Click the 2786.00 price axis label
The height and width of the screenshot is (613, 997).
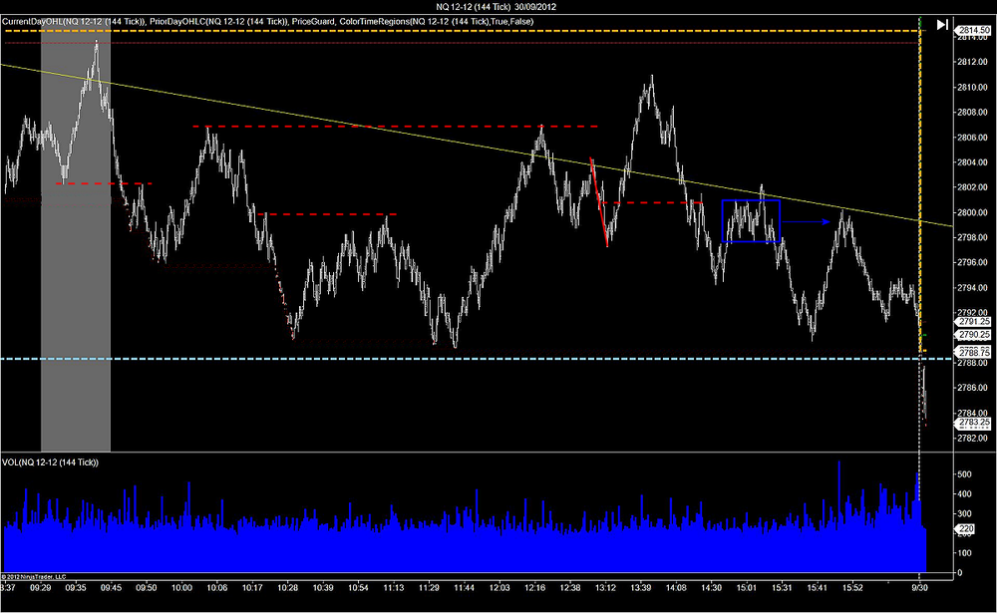[972, 388]
